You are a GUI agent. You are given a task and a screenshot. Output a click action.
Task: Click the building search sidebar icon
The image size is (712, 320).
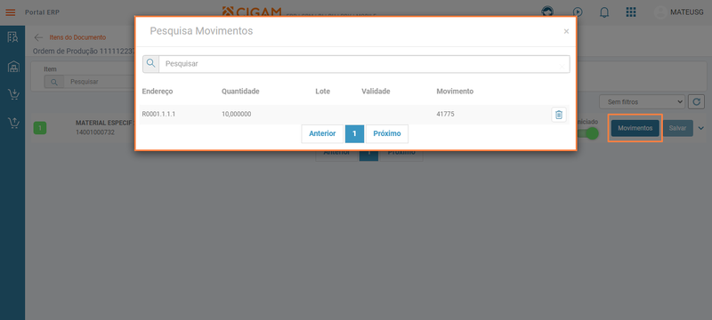point(12,37)
